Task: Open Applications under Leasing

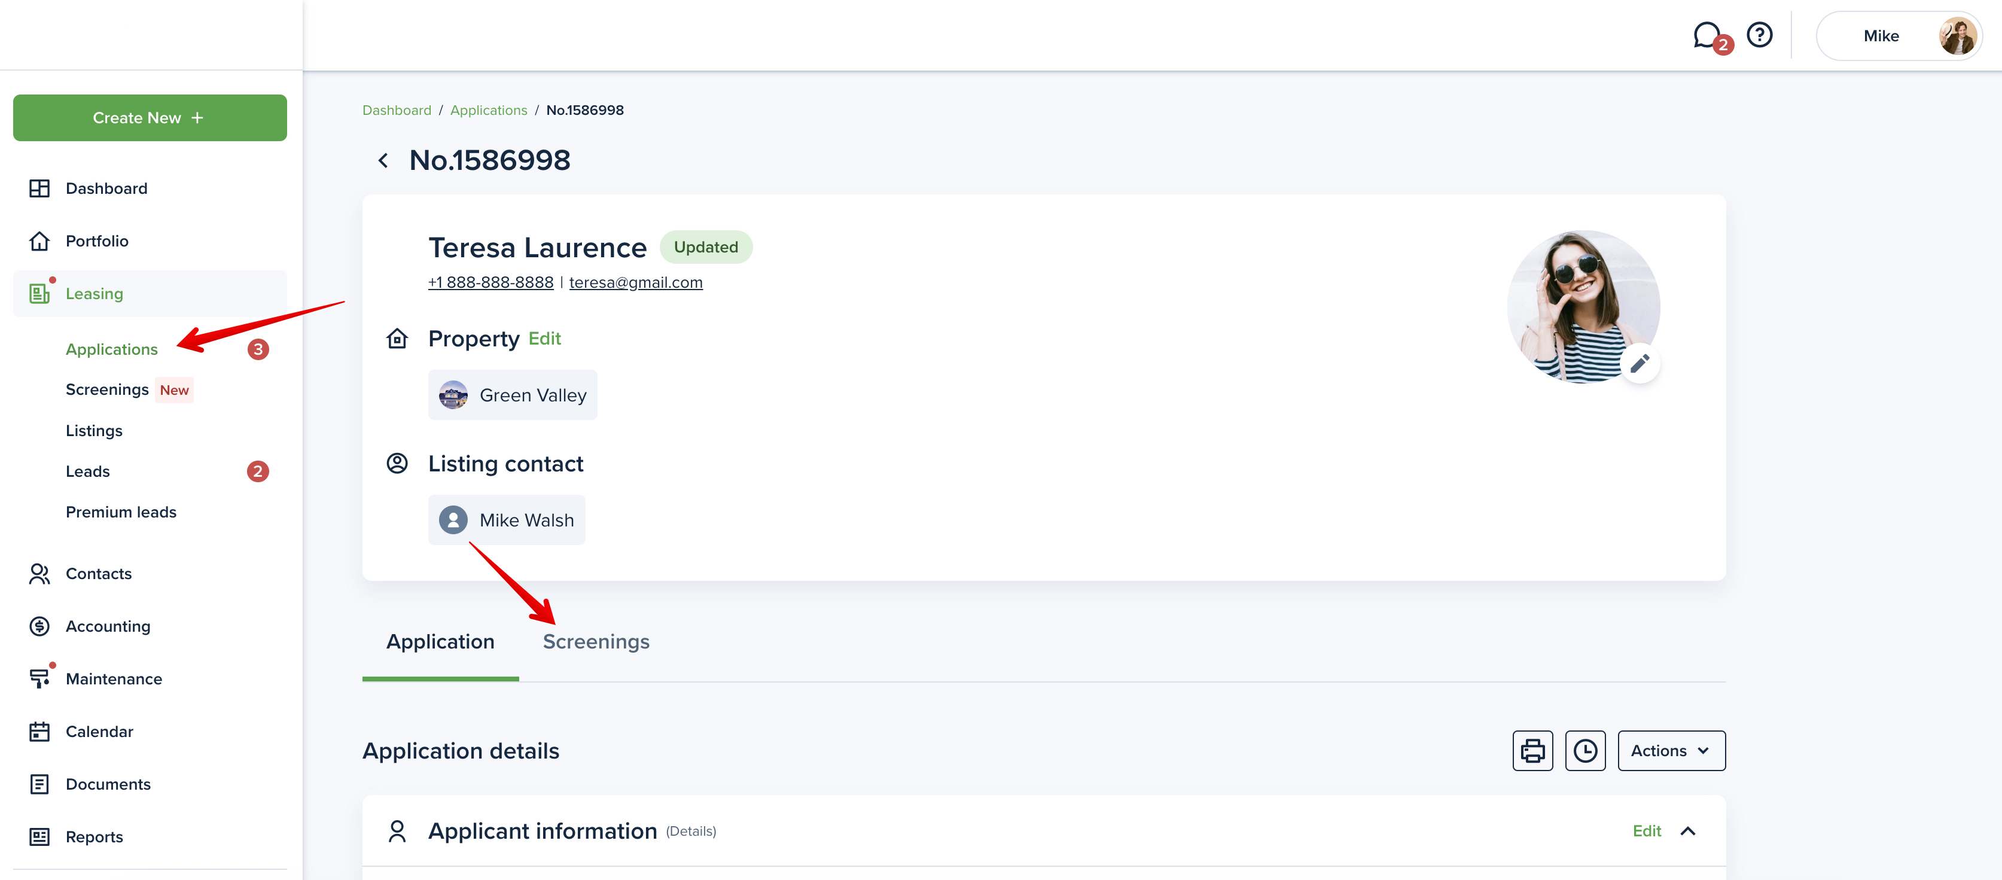Action: [x=111, y=349]
